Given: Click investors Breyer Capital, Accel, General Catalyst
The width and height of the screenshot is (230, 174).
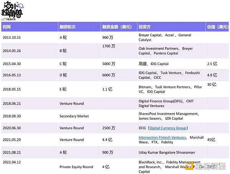Looking at the screenshot, I should tap(165, 37).
